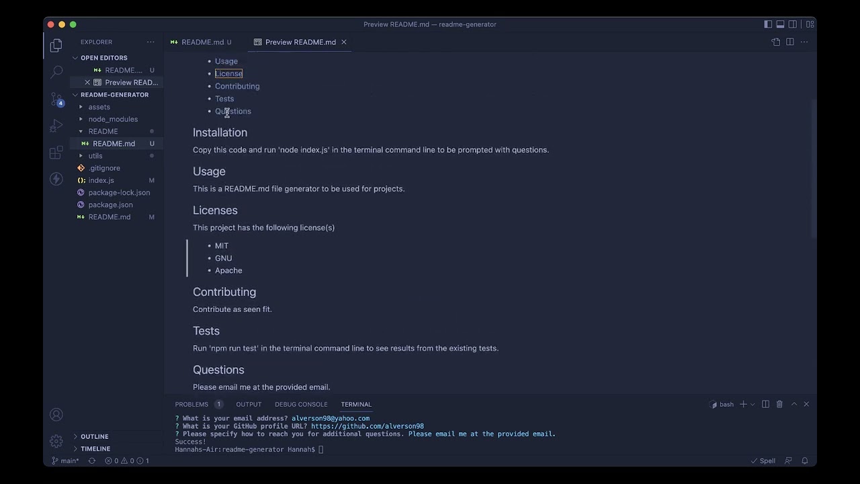Toggle the bottom panel visibility
The image size is (860, 484).
pyautogui.click(x=780, y=24)
